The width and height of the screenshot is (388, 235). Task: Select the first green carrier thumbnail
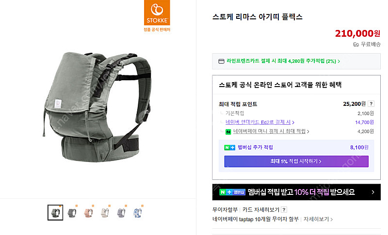[x=55, y=212]
